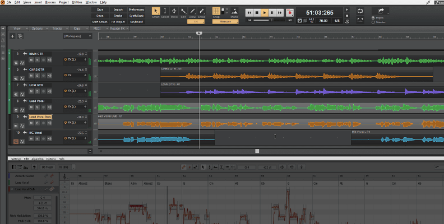Expand the Options menu in track view
This screenshot has height=224, width=444.
click(x=38, y=28)
